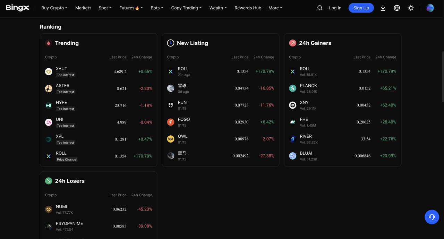Viewport: 444px width, 239px height.
Task: Expand the Copy Trading dropdown
Action: point(186,8)
